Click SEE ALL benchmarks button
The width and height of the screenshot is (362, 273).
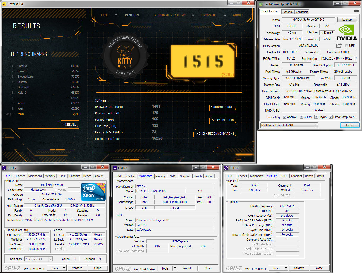(69, 125)
